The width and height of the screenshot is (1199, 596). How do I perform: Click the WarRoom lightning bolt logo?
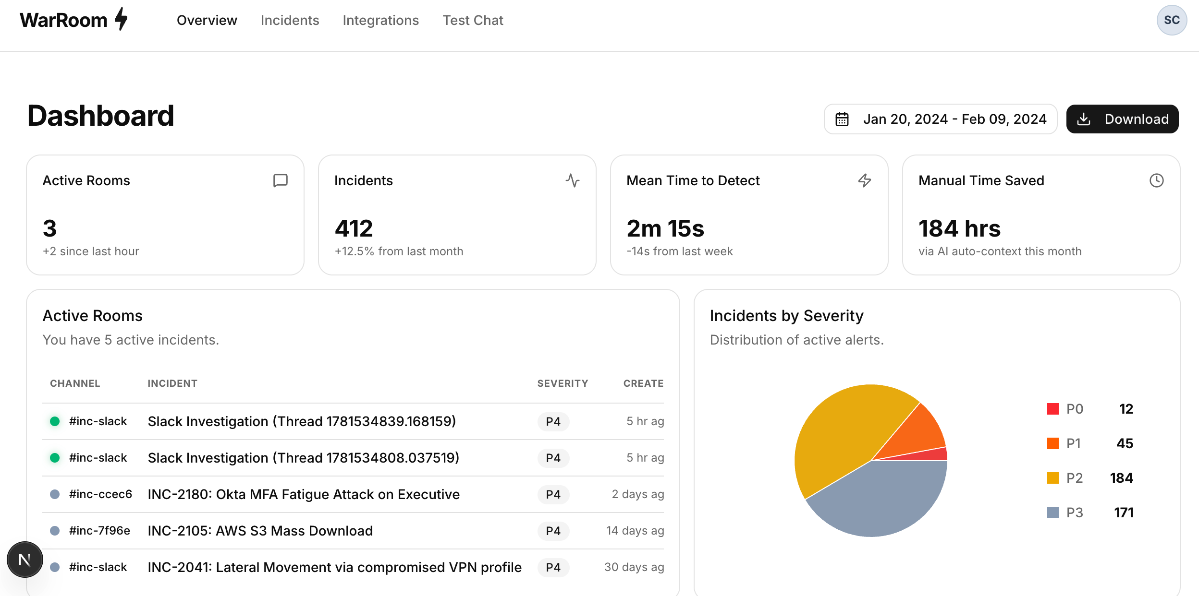(x=122, y=19)
